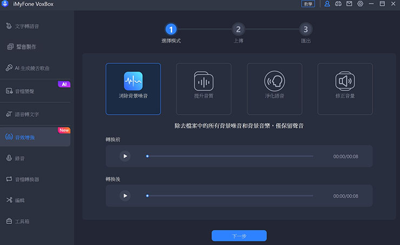Click the purple AI badge
The image size is (400, 245).
pos(64,84)
